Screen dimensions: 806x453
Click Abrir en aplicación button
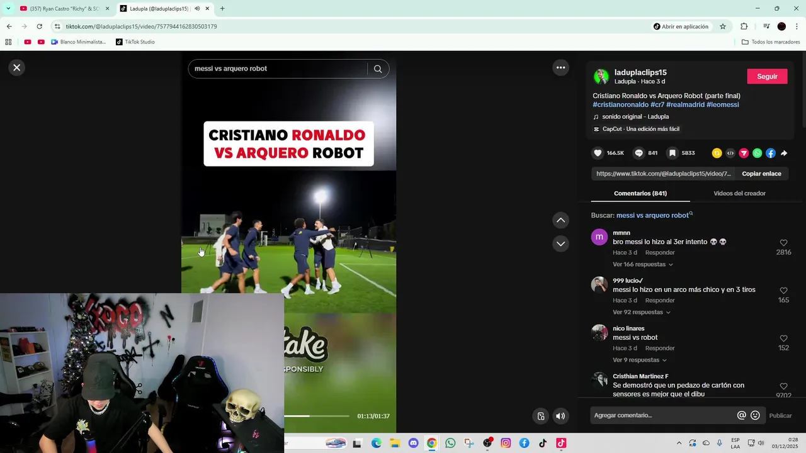681,26
